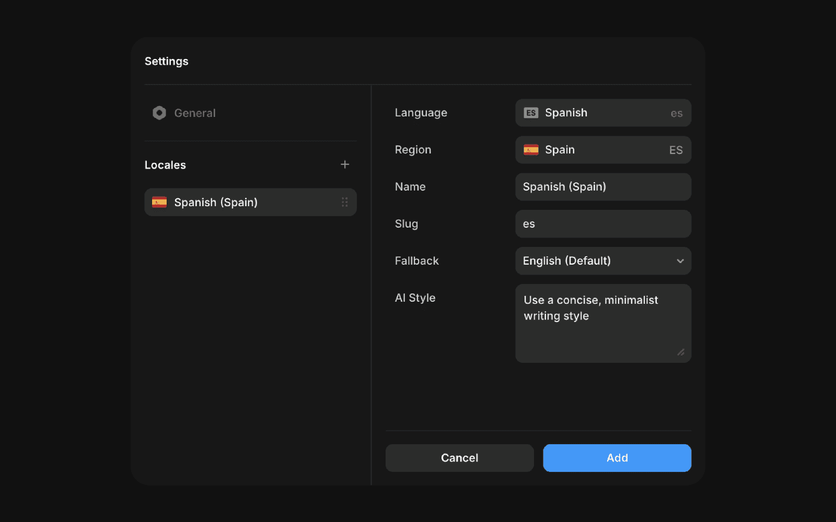The width and height of the screenshot is (836, 522).
Task: Click the plus icon to add a locale
Action: tap(345, 164)
